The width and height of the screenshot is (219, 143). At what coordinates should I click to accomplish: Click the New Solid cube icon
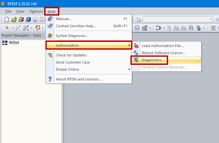click(137, 28)
